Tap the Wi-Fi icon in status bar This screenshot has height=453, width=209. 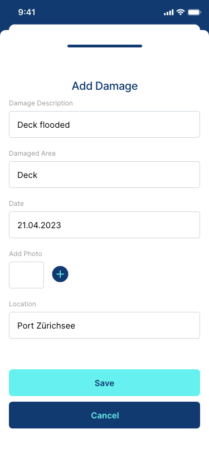(181, 12)
